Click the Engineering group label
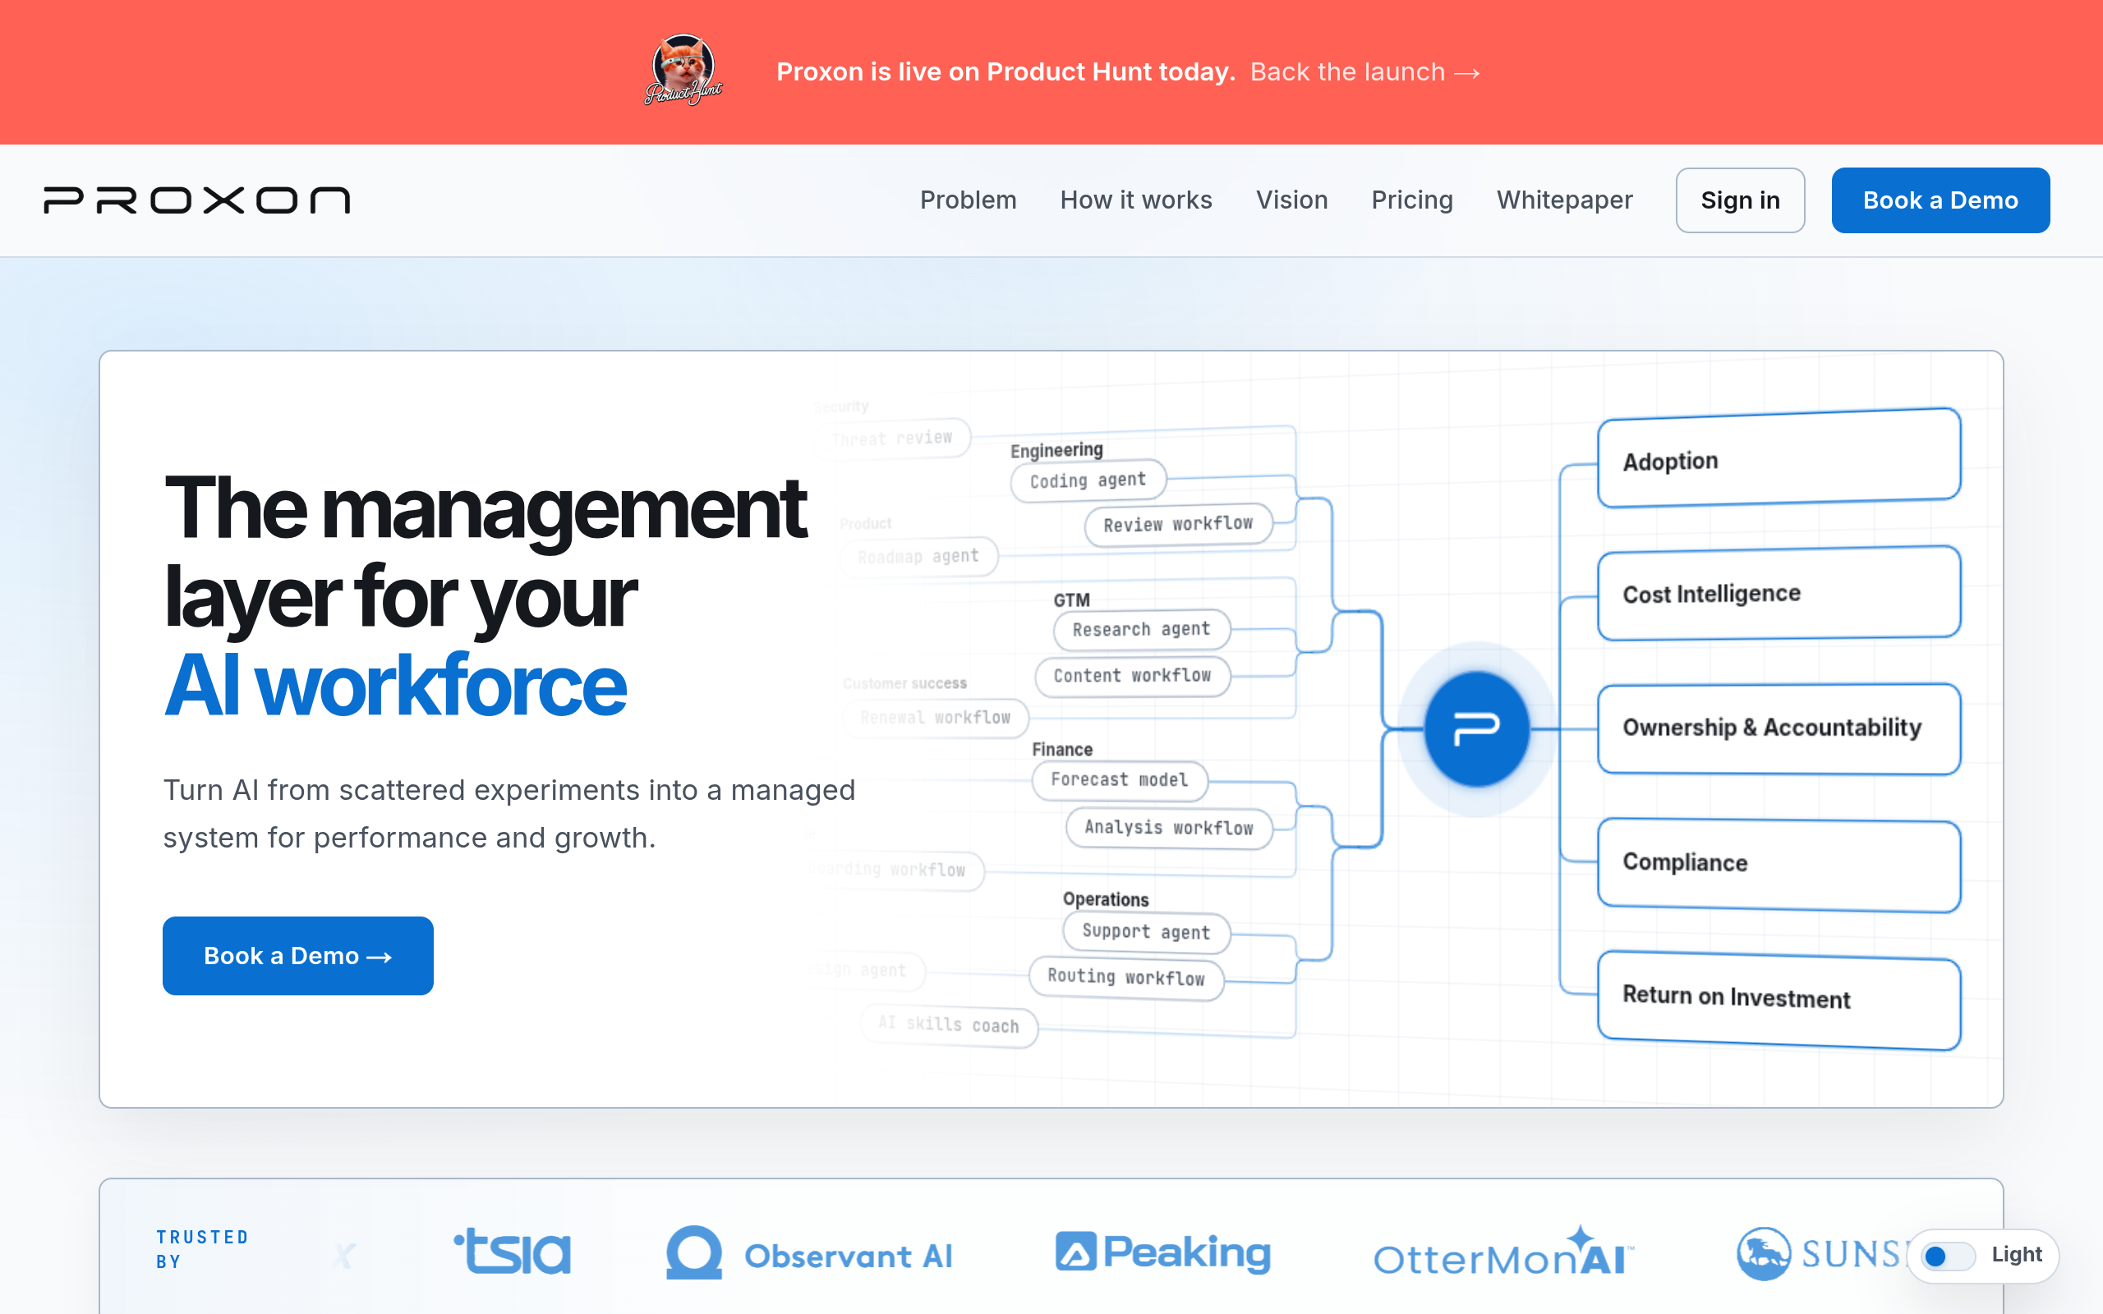Screen dimensions: 2103x1314 tap(1056, 450)
